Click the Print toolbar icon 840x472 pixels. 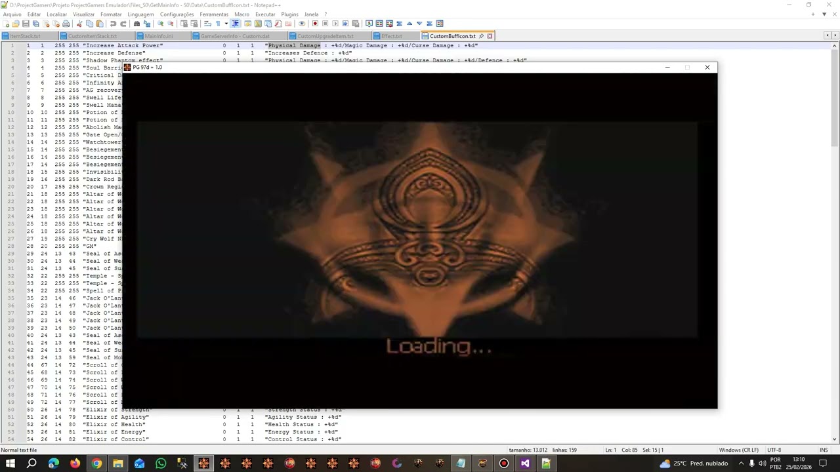tap(66, 24)
